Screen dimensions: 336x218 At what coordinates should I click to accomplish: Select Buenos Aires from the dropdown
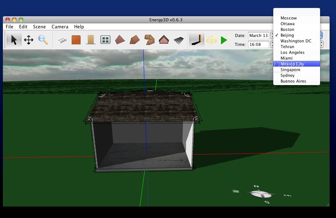pos(297,81)
